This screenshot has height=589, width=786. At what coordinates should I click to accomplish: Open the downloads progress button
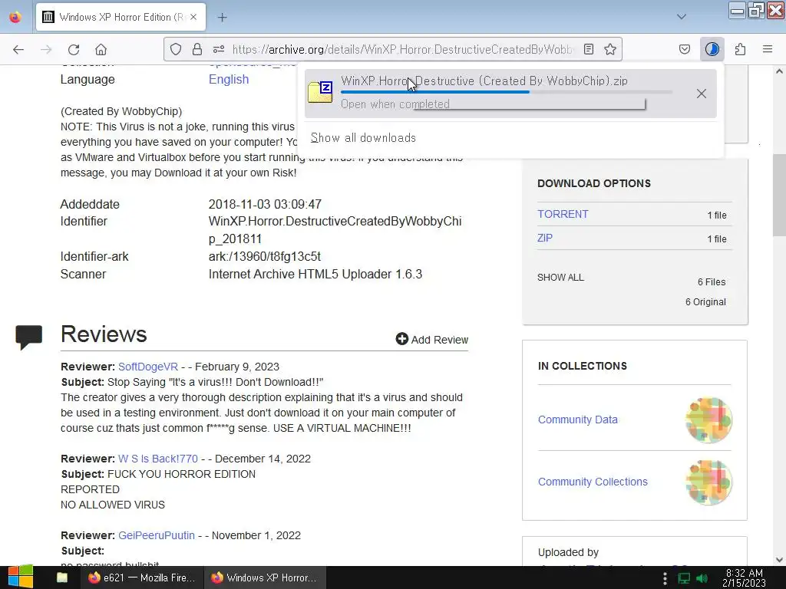pyautogui.click(x=712, y=49)
